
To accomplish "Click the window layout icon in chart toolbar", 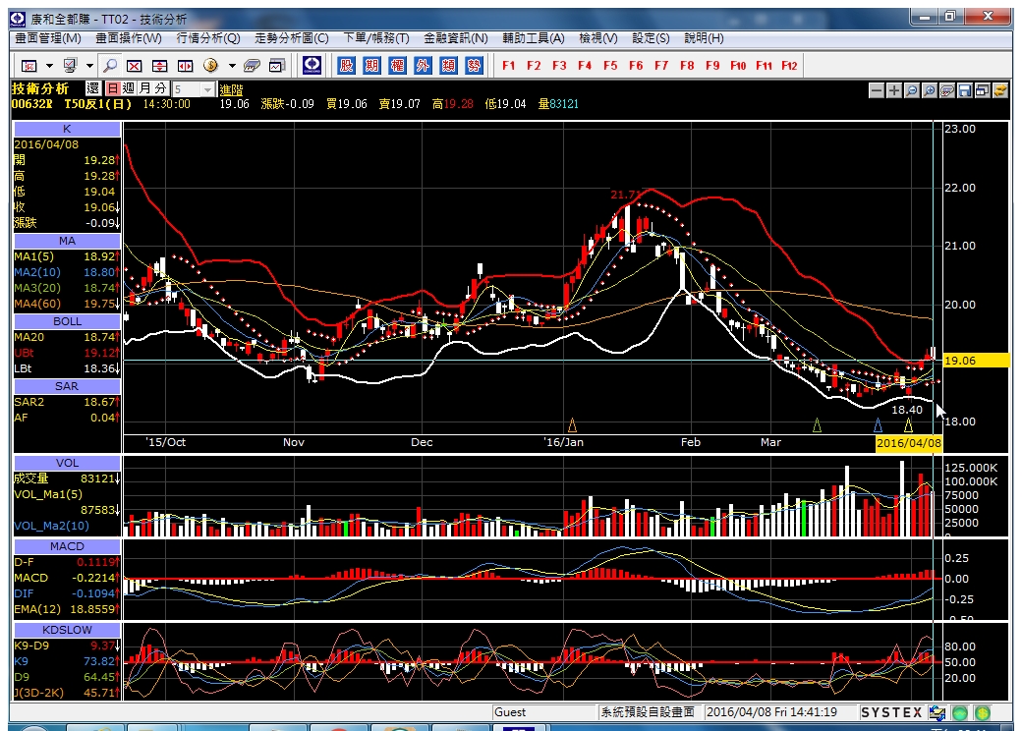I will pyautogui.click(x=983, y=90).
